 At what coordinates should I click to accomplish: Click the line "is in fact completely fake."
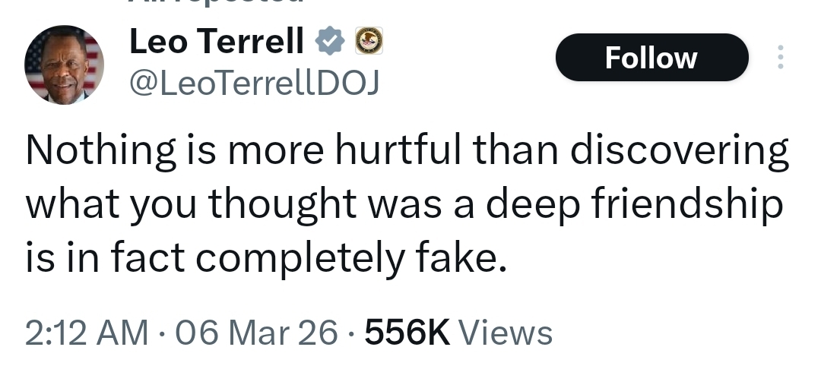coord(267,258)
